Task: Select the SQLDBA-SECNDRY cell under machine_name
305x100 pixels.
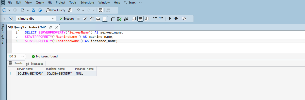Action: coord(60,74)
